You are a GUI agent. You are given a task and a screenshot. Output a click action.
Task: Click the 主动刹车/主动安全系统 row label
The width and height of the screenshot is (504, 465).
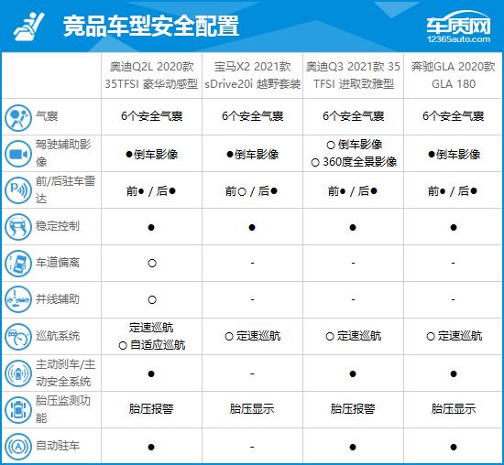click(x=66, y=373)
